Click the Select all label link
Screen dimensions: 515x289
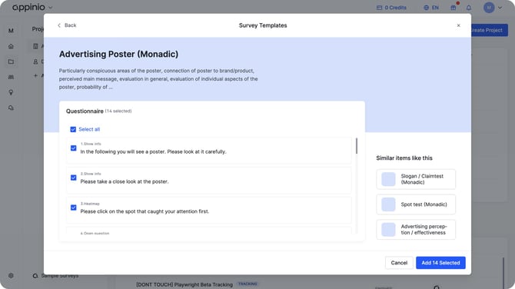89,129
